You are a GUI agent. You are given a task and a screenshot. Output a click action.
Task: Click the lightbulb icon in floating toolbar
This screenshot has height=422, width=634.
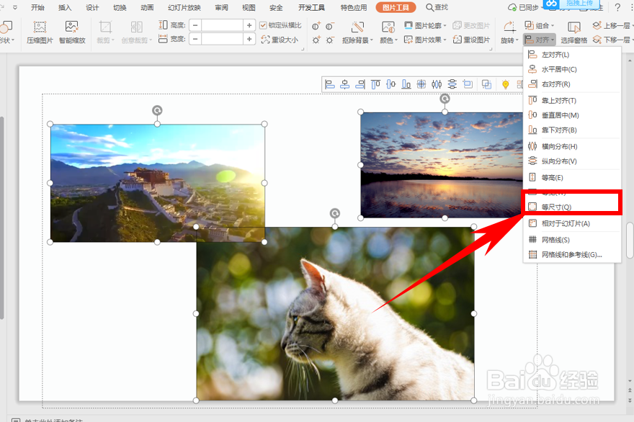[506, 84]
